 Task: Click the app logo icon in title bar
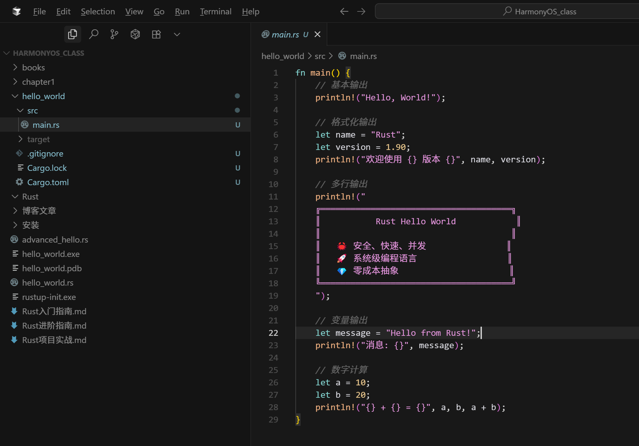(17, 11)
